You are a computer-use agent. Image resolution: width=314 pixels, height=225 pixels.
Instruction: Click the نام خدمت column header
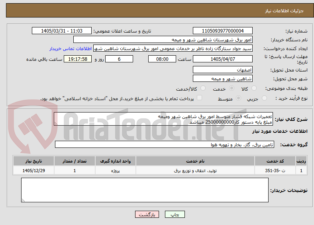point(195,161)
